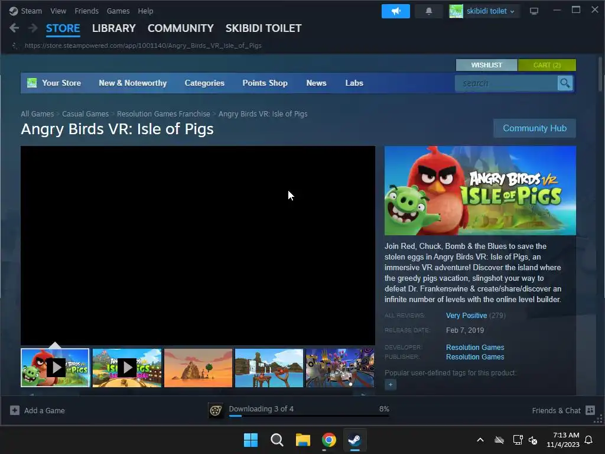Click the Downloading 3 of 4 progress bar
This screenshot has width=605, height=454.
(309, 416)
